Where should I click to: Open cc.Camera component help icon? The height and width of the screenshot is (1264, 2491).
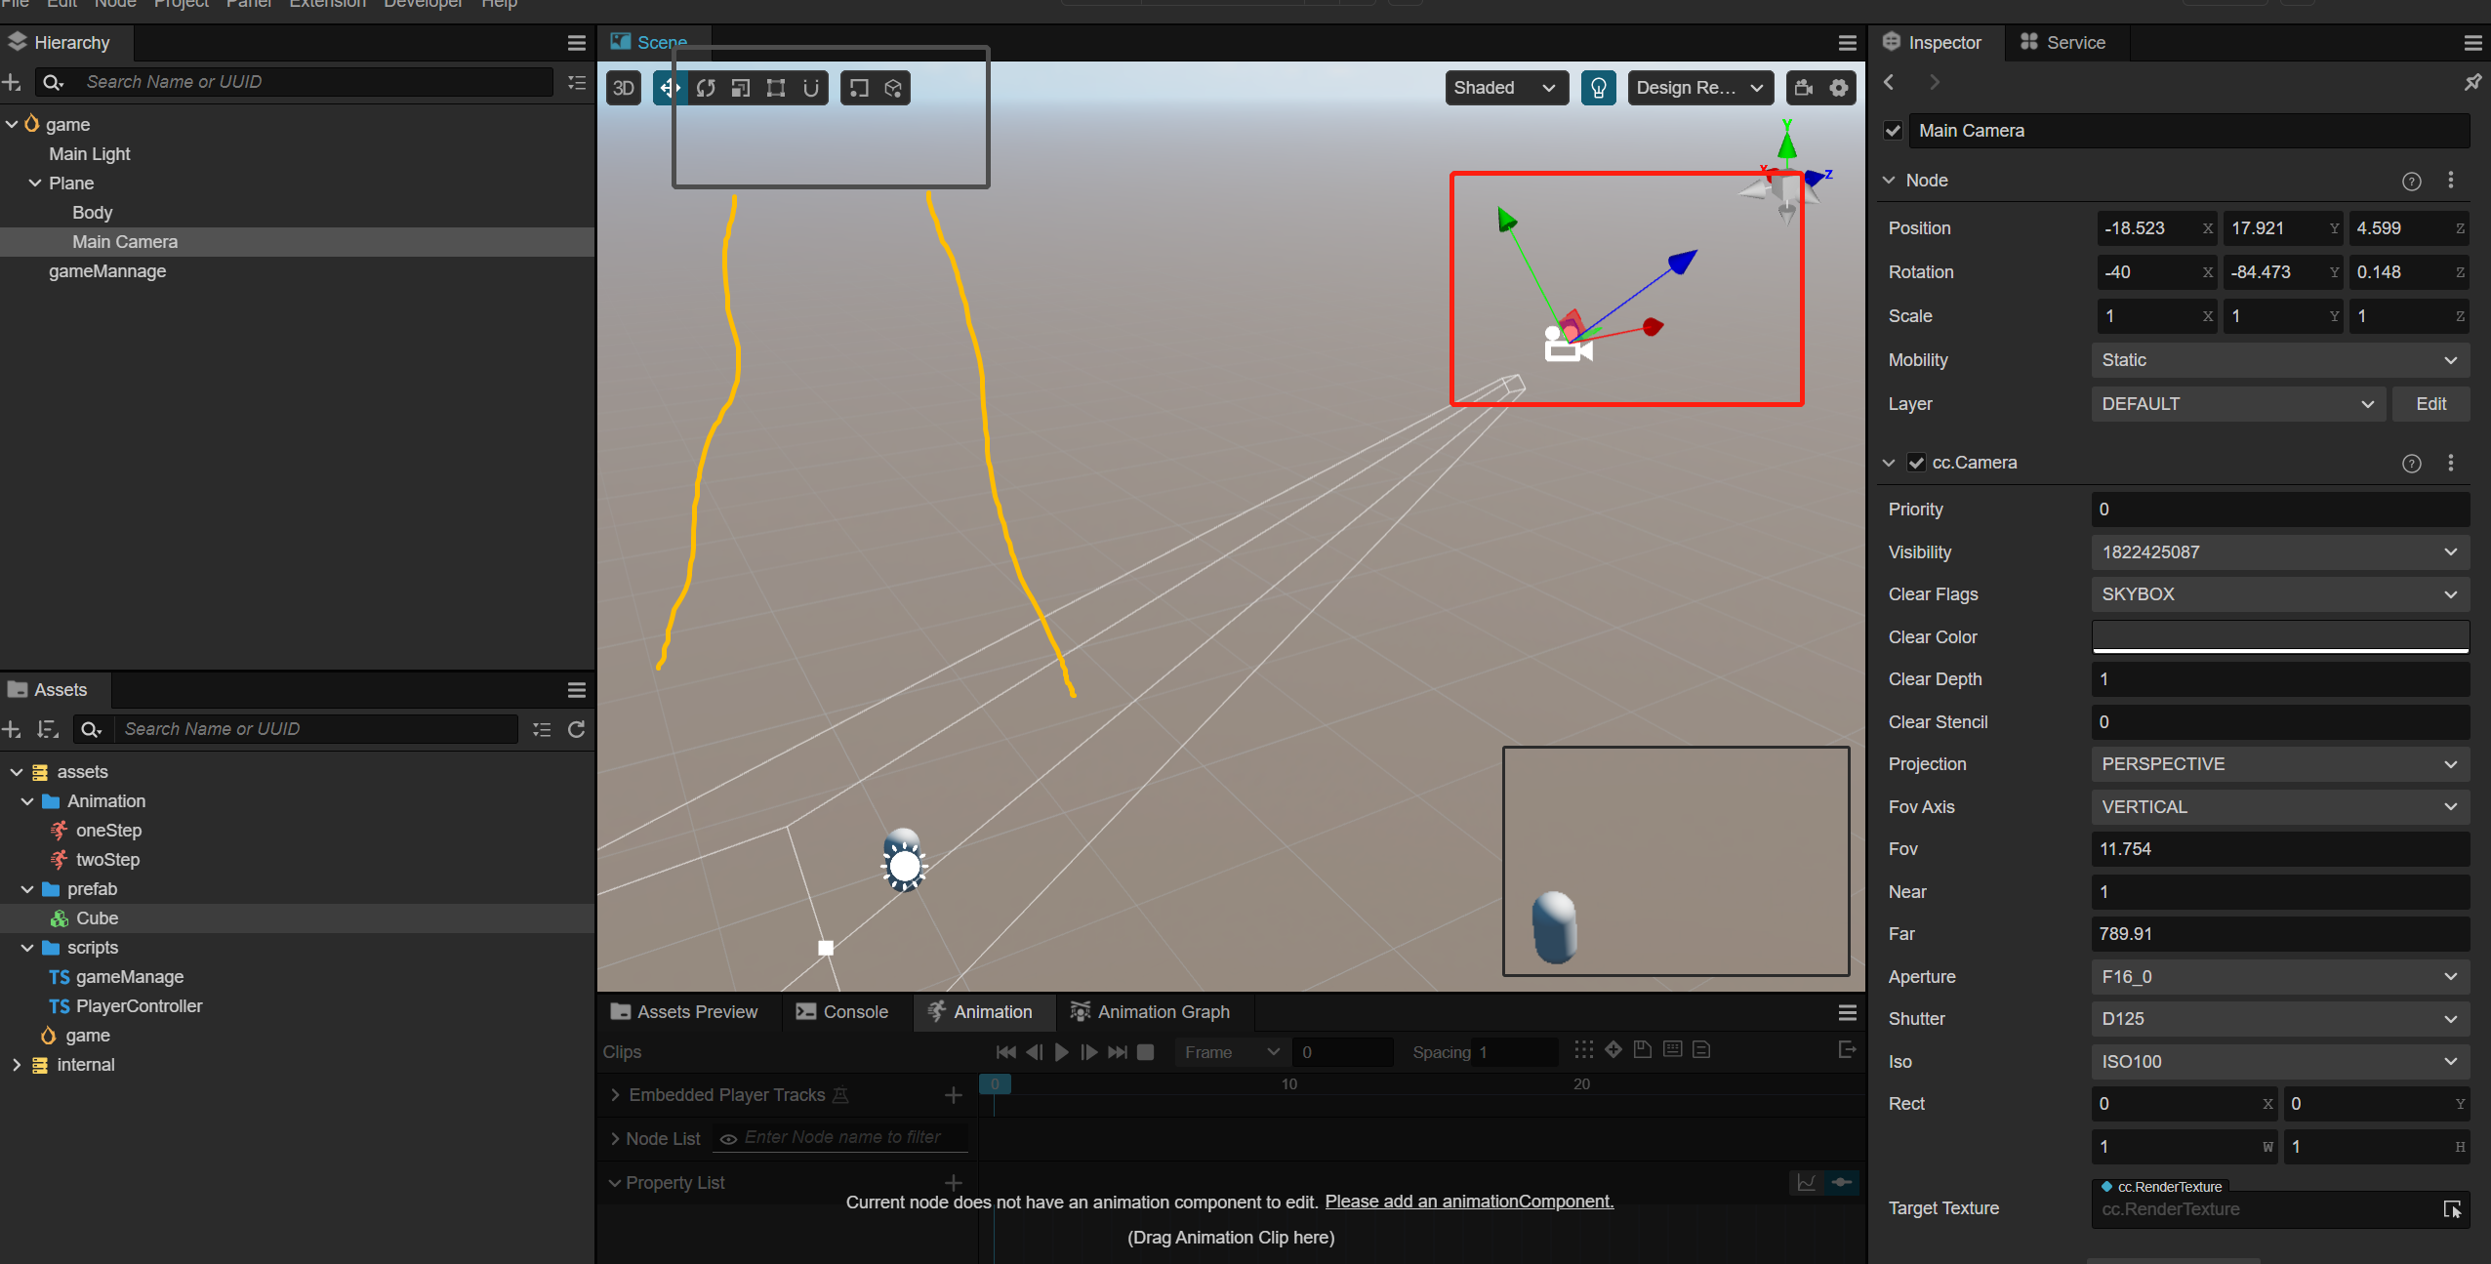(2411, 464)
